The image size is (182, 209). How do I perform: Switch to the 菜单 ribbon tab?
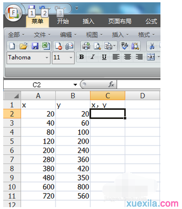[x=38, y=21]
